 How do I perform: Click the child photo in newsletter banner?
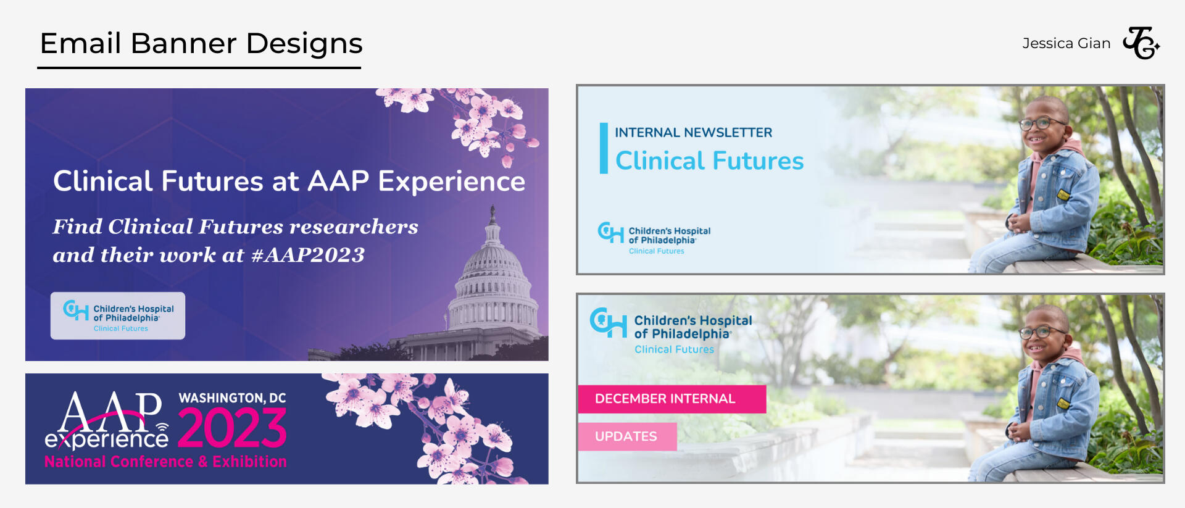pos(1049,185)
